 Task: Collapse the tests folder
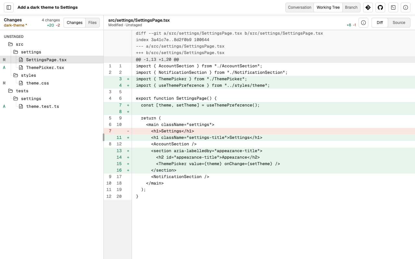pyautogui.click(x=52, y=91)
